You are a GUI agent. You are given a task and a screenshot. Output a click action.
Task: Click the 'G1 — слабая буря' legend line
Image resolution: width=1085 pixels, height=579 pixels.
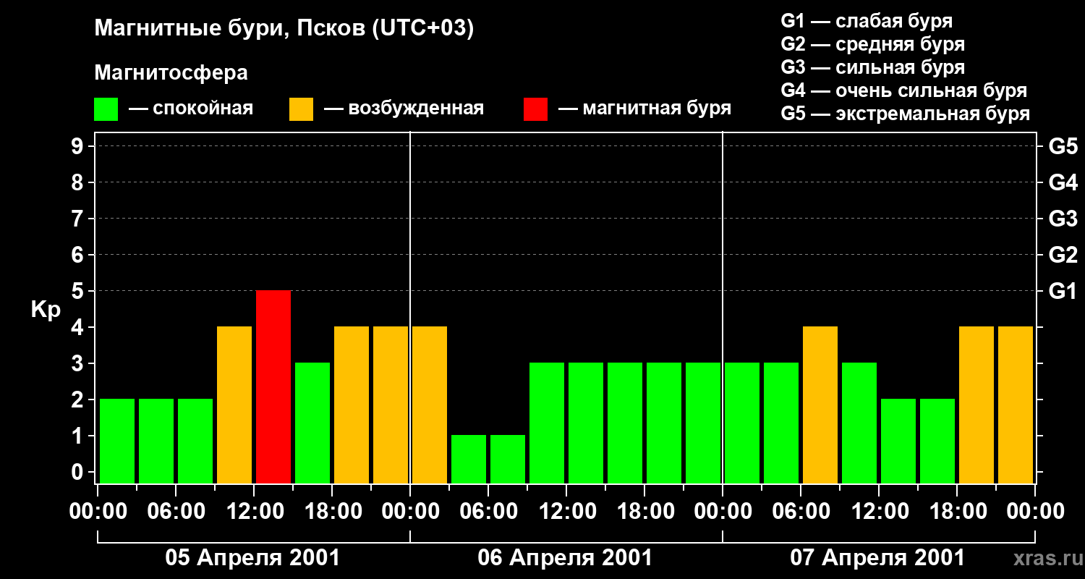tap(867, 21)
